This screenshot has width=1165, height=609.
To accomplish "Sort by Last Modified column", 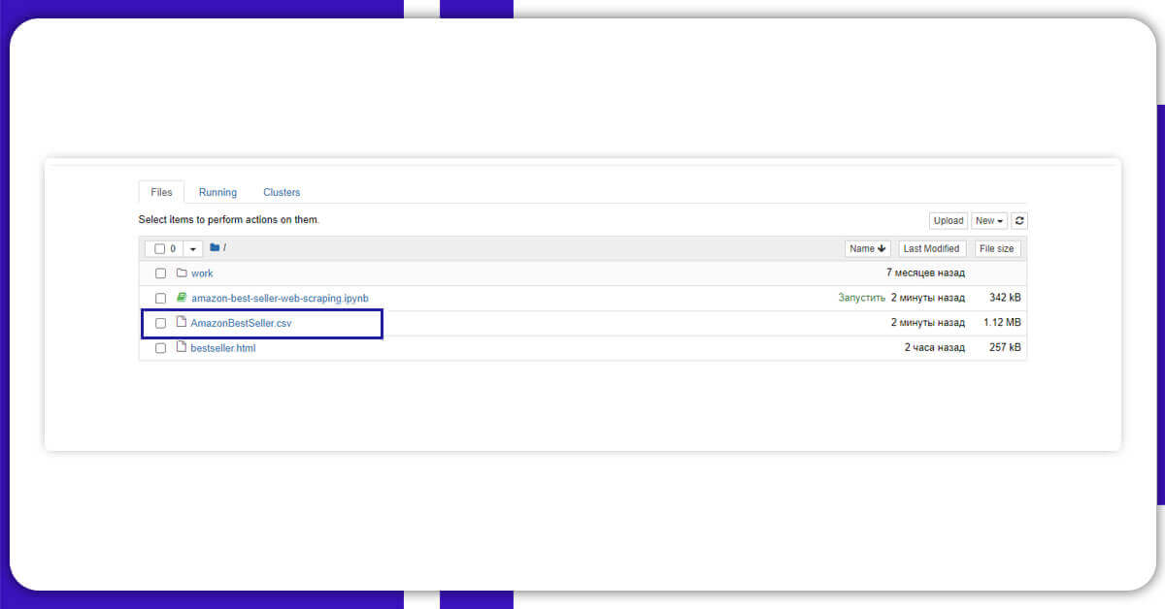I will click(x=932, y=248).
